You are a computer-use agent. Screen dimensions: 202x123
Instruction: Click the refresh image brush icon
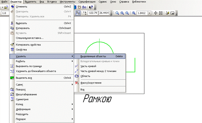pos(167,13)
